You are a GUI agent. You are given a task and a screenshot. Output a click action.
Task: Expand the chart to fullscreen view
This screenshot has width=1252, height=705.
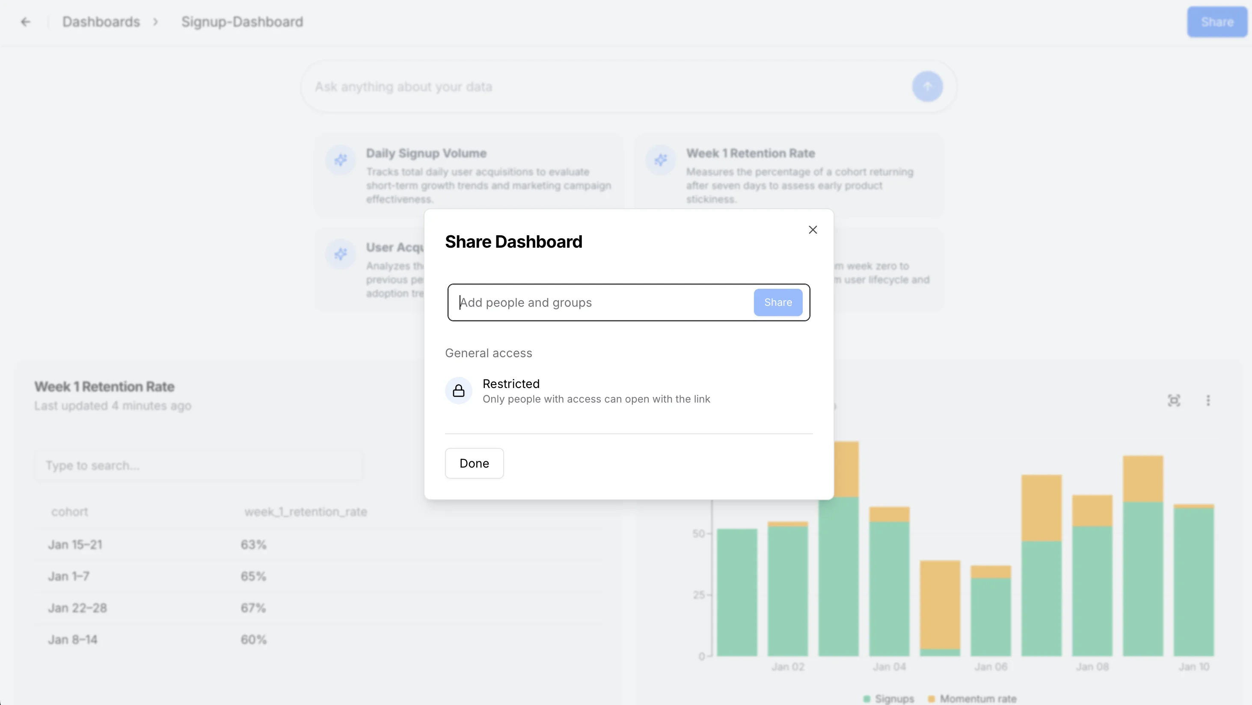coord(1175,400)
